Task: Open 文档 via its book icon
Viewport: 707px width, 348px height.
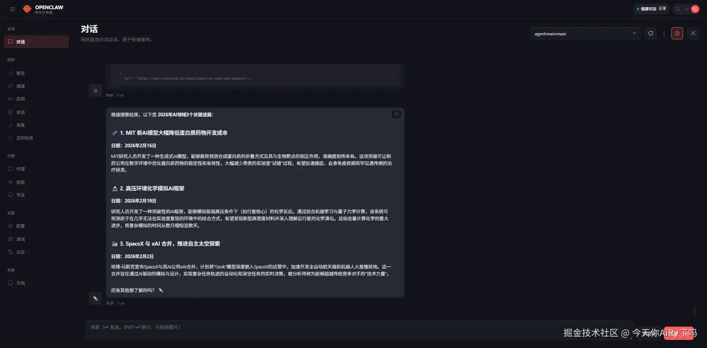Action: (10, 283)
